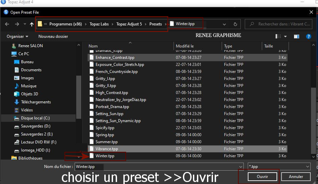Open the view options dropdown arrow

(285, 36)
